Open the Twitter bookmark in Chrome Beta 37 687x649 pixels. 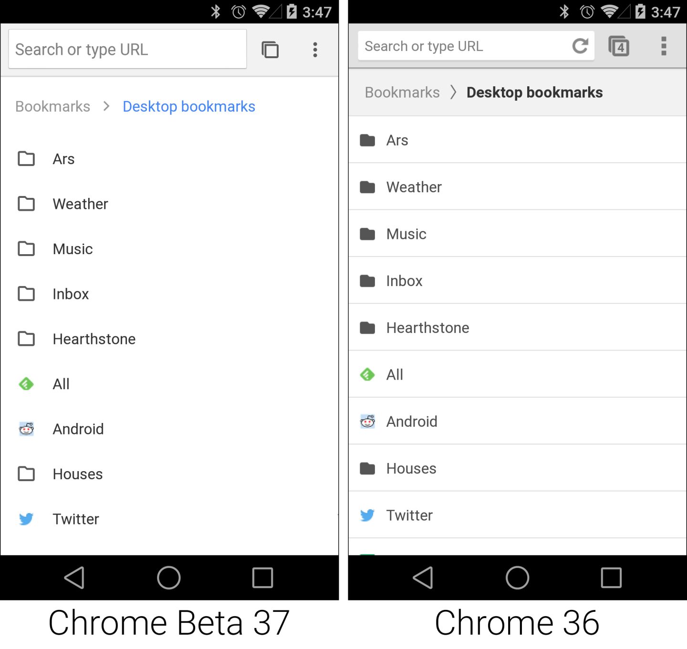click(76, 519)
